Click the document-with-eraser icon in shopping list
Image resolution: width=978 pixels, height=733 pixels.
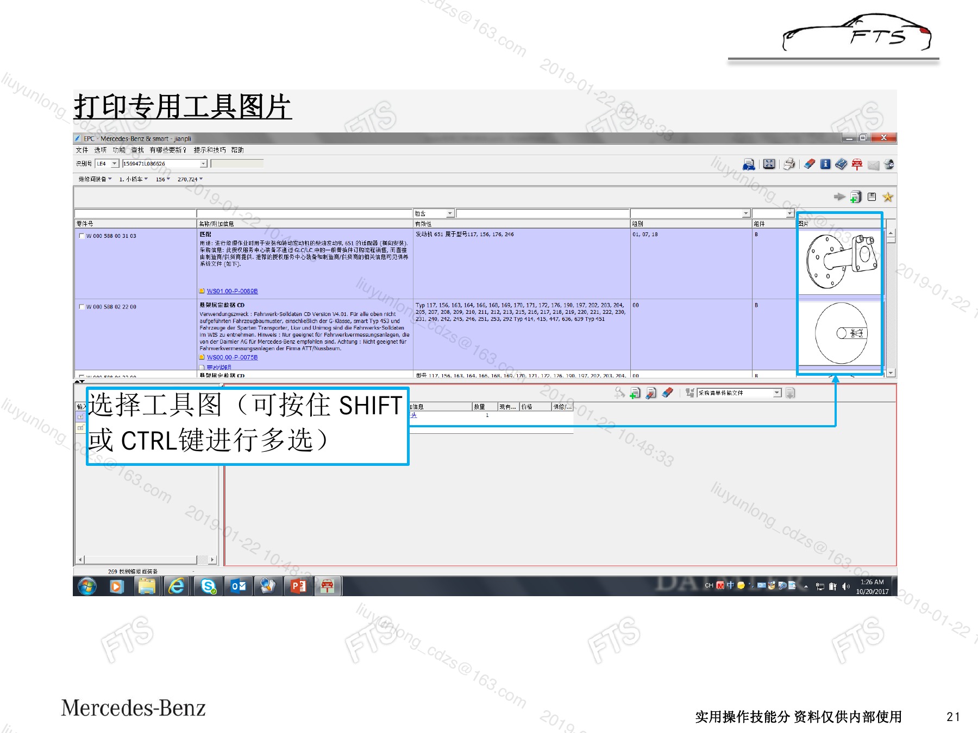coord(651,393)
